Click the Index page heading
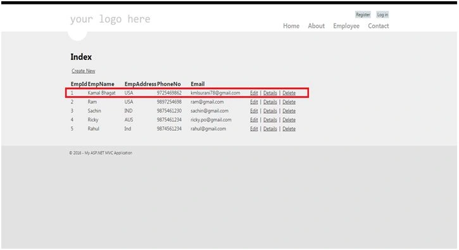This screenshot has width=459, height=250. pyautogui.click(x=81, y=57)
